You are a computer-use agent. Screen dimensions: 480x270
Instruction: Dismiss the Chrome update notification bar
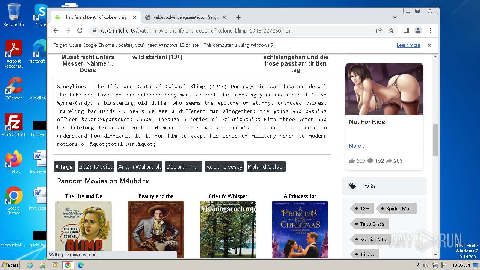pos(429,45)
